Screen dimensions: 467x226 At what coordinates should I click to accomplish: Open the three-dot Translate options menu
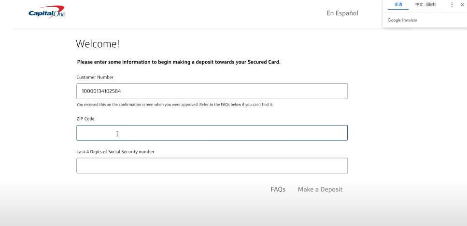click(x=452, y=4)
